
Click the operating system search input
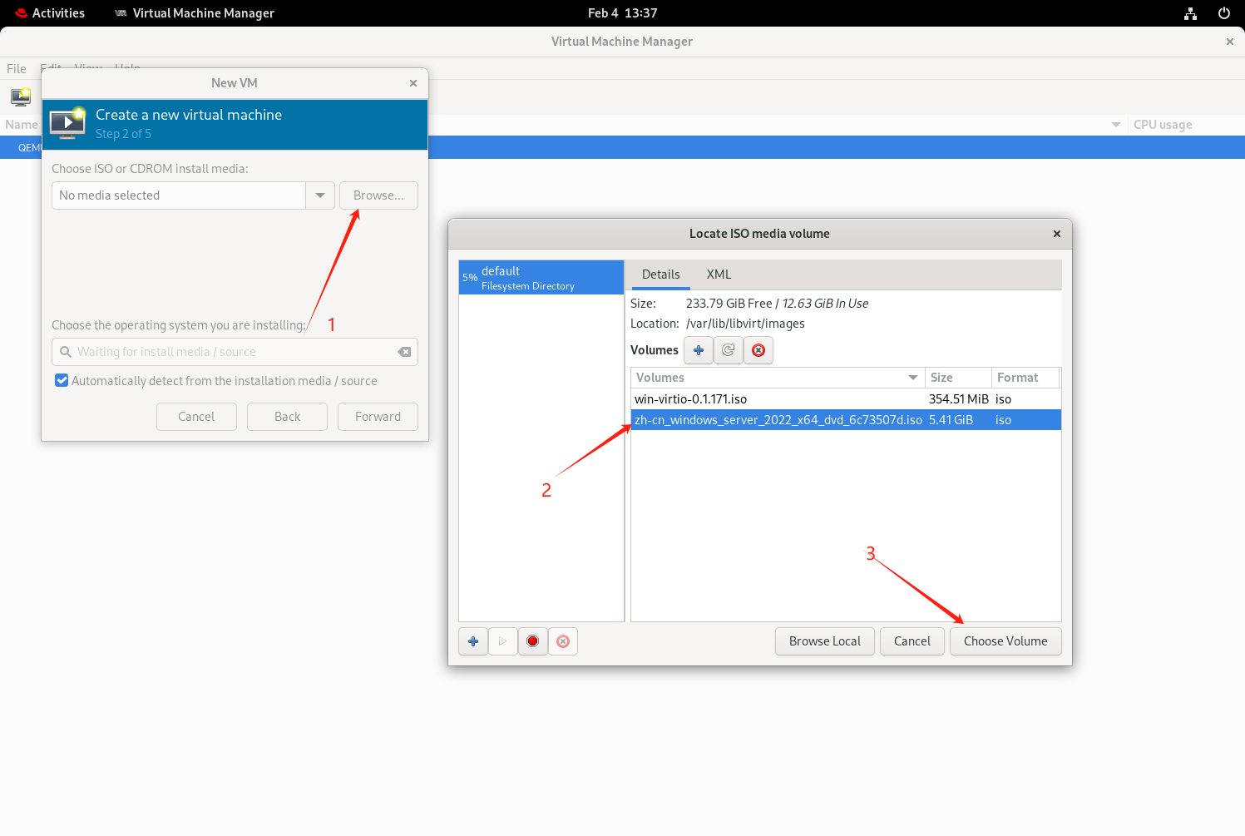pos(235,352)
